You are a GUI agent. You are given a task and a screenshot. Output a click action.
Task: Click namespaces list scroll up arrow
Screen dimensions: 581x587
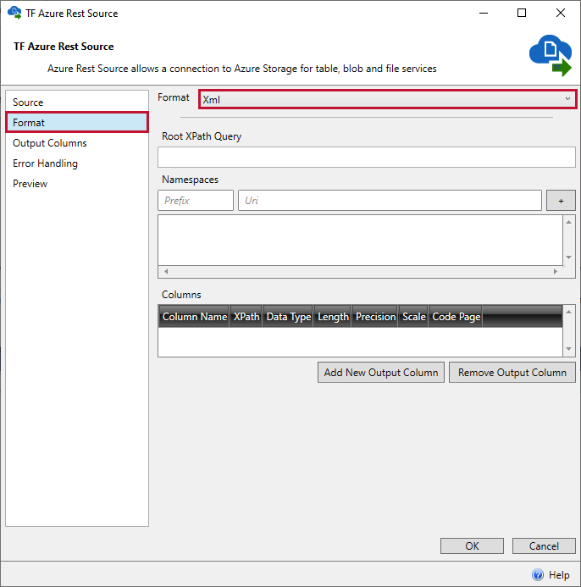568,222
